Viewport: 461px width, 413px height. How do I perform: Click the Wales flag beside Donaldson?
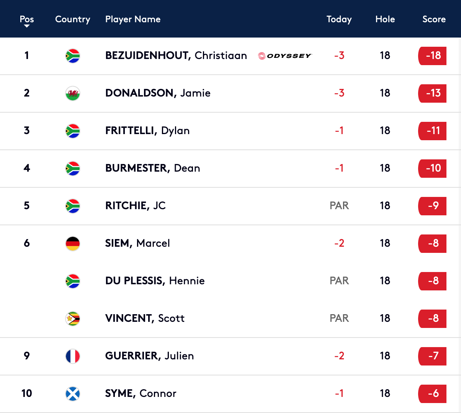[x=73, y=93]
